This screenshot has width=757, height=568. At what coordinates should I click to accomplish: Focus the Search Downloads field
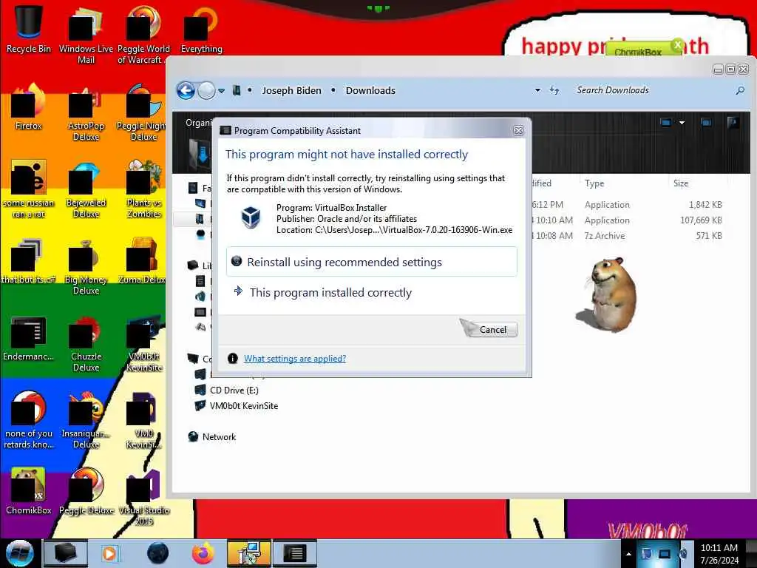click(654, 90)
